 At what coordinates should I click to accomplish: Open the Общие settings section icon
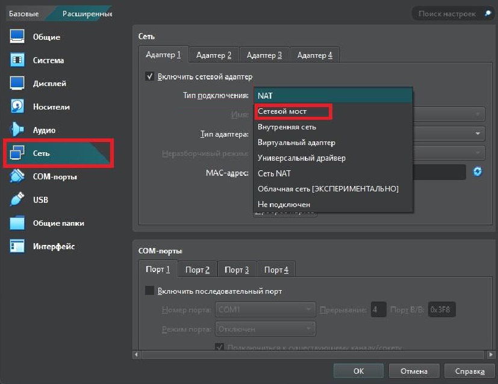coord(19,37)
